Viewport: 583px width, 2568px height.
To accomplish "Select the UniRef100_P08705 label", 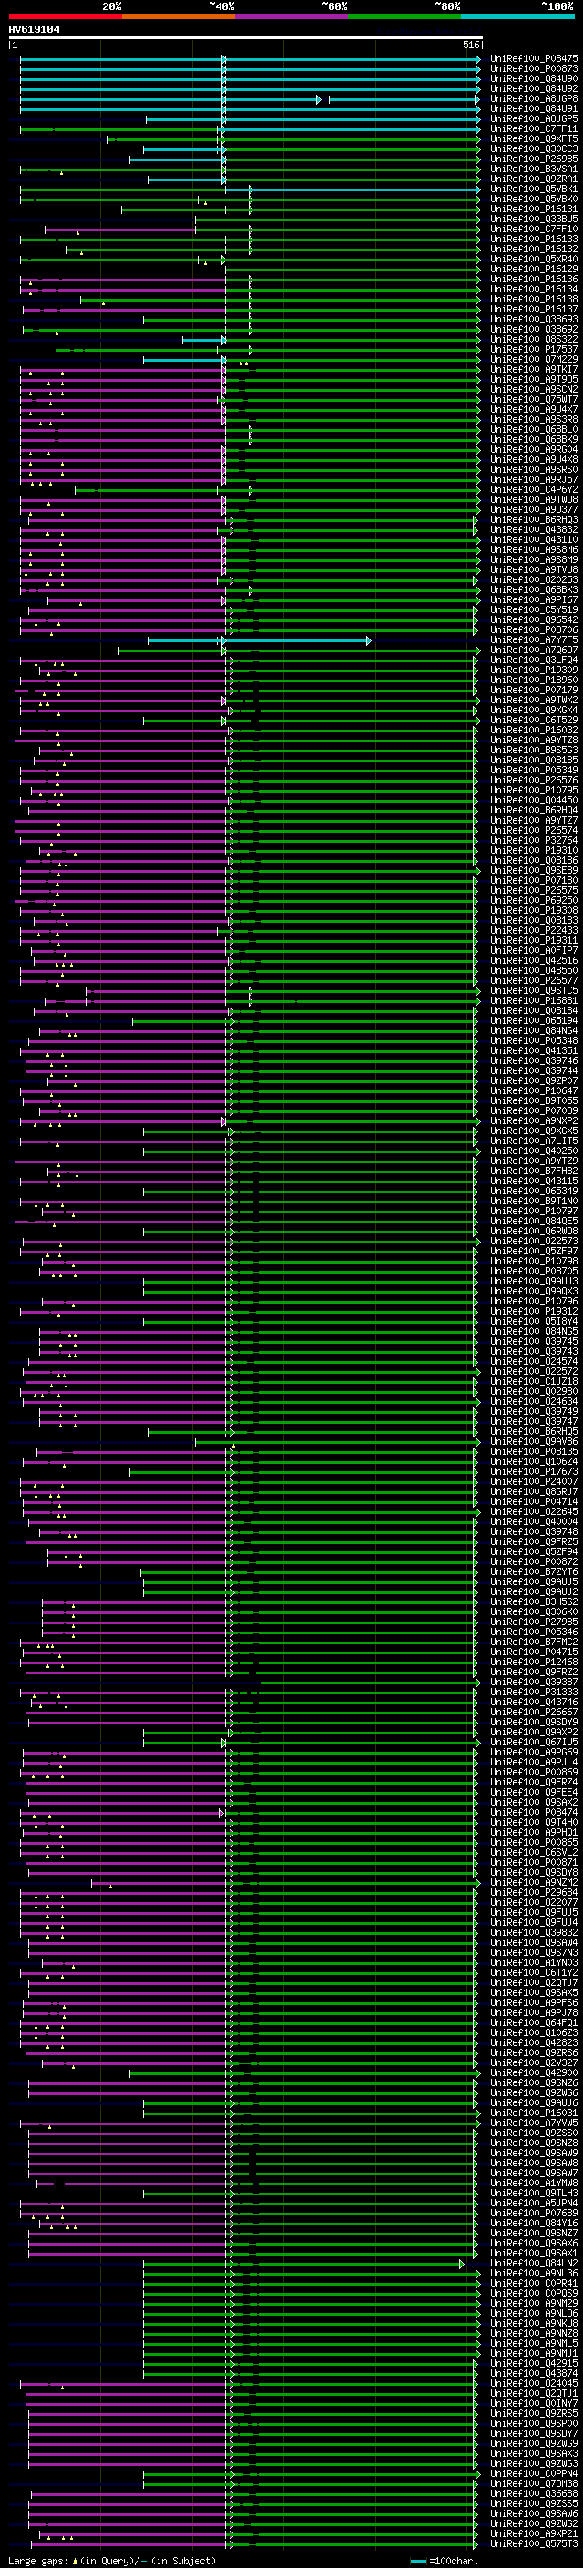I will pyautogui.click(x=533, y=1271).
